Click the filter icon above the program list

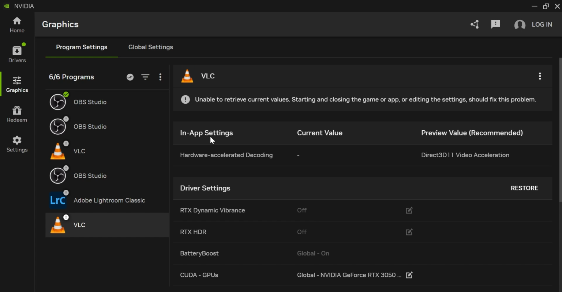coord(145,77)
